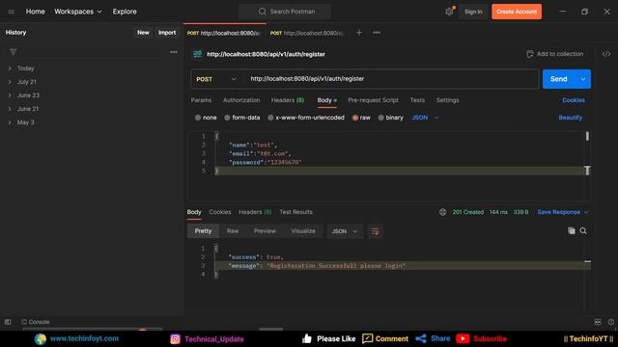Click the Import button
The width and height of the screenshot is (618, 347).
(167, 33)
